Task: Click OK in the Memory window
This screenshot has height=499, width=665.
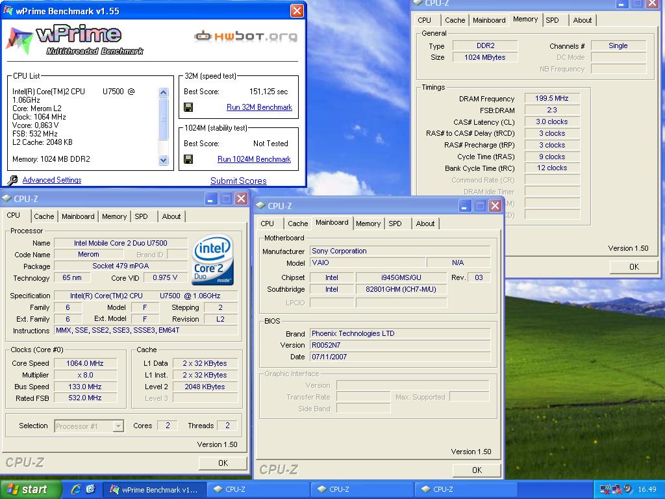Action: click(634, 267)
